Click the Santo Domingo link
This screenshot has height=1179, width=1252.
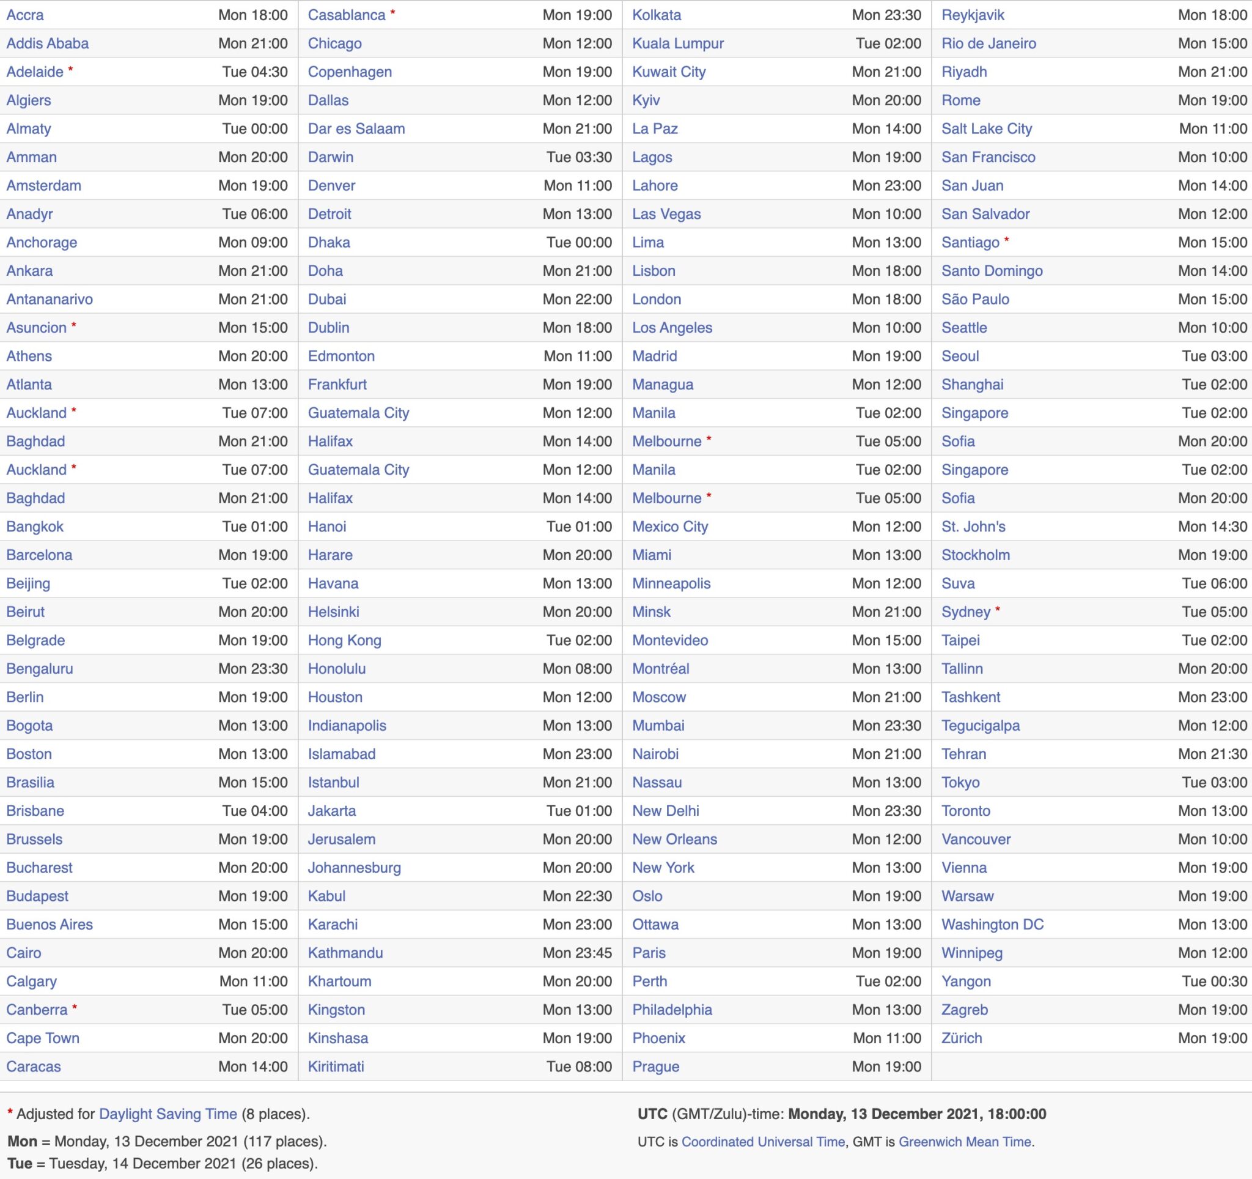point(992,271)
